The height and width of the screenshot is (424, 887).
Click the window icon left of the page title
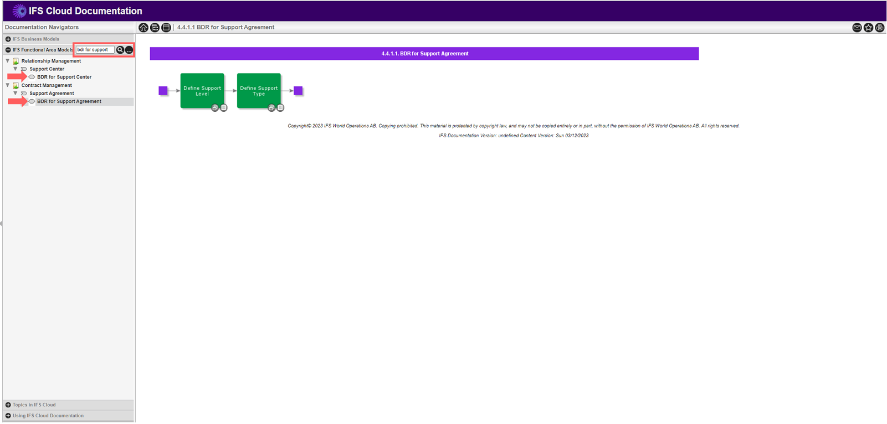pos(166,28)
